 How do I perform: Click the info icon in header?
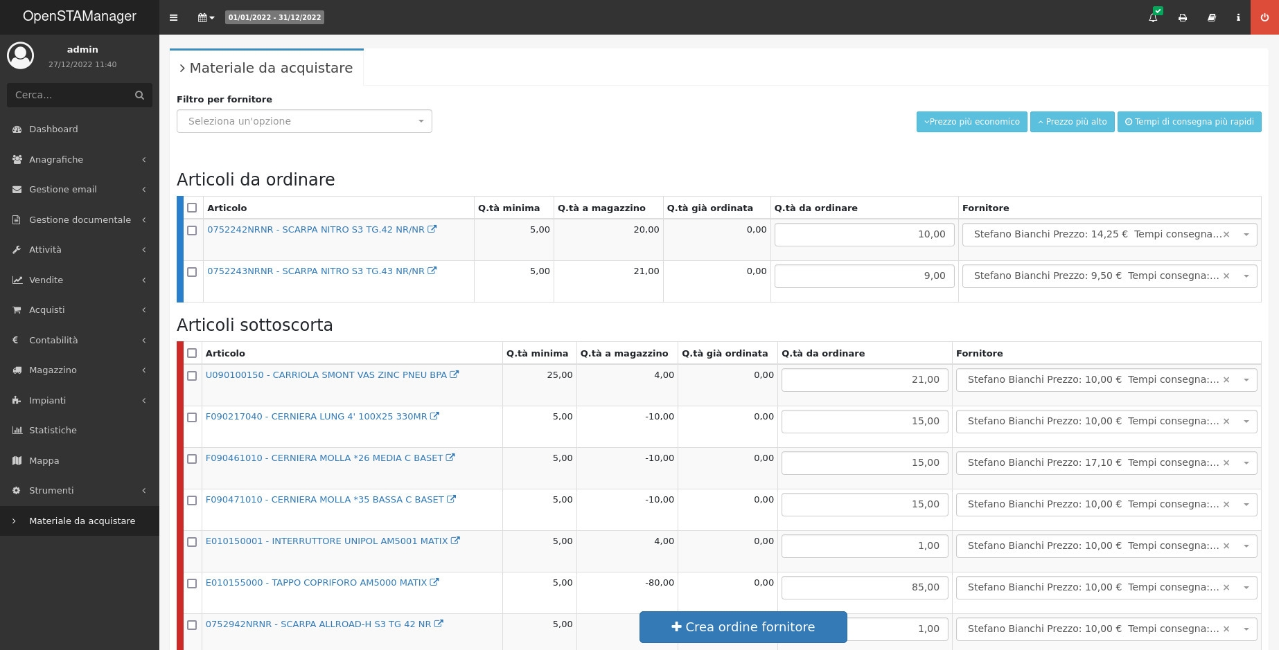coord(1238,17)
